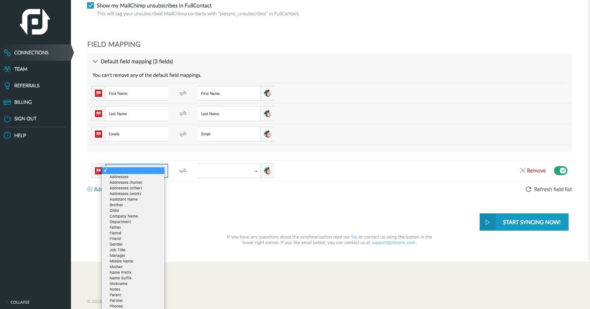Collapse the sidebar menu
Viewport: 590px width, 309px height.
click(18, 302)
